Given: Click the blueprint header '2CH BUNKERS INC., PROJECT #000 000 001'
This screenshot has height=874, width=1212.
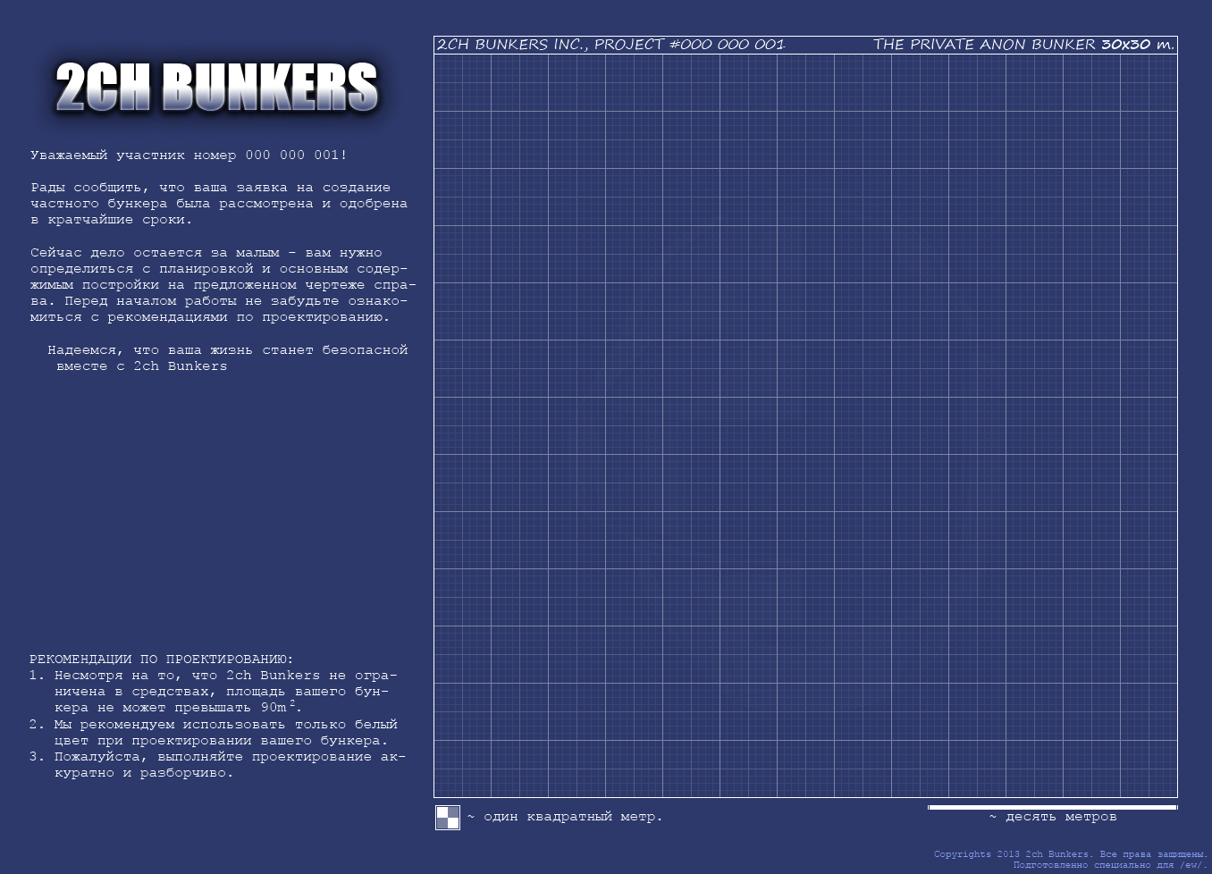Looking at the screenshot, I should (x=610, y=45).
